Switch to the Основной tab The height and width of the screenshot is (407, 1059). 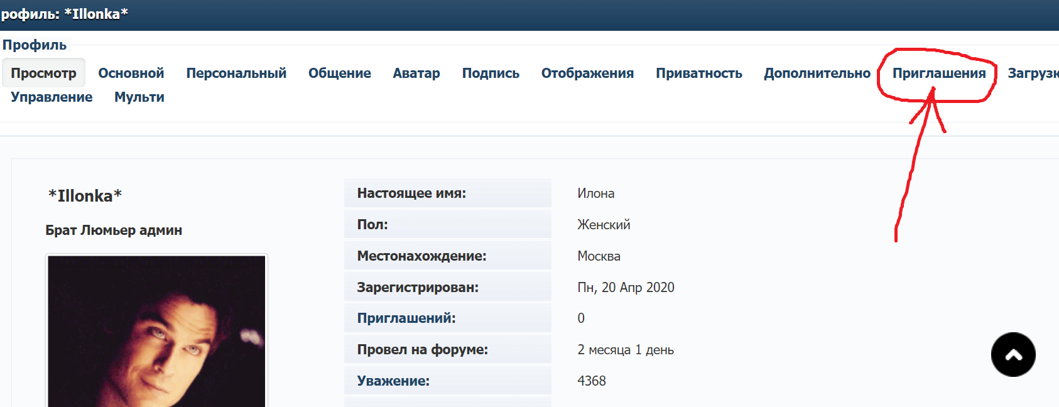click(x=131, y=73)
